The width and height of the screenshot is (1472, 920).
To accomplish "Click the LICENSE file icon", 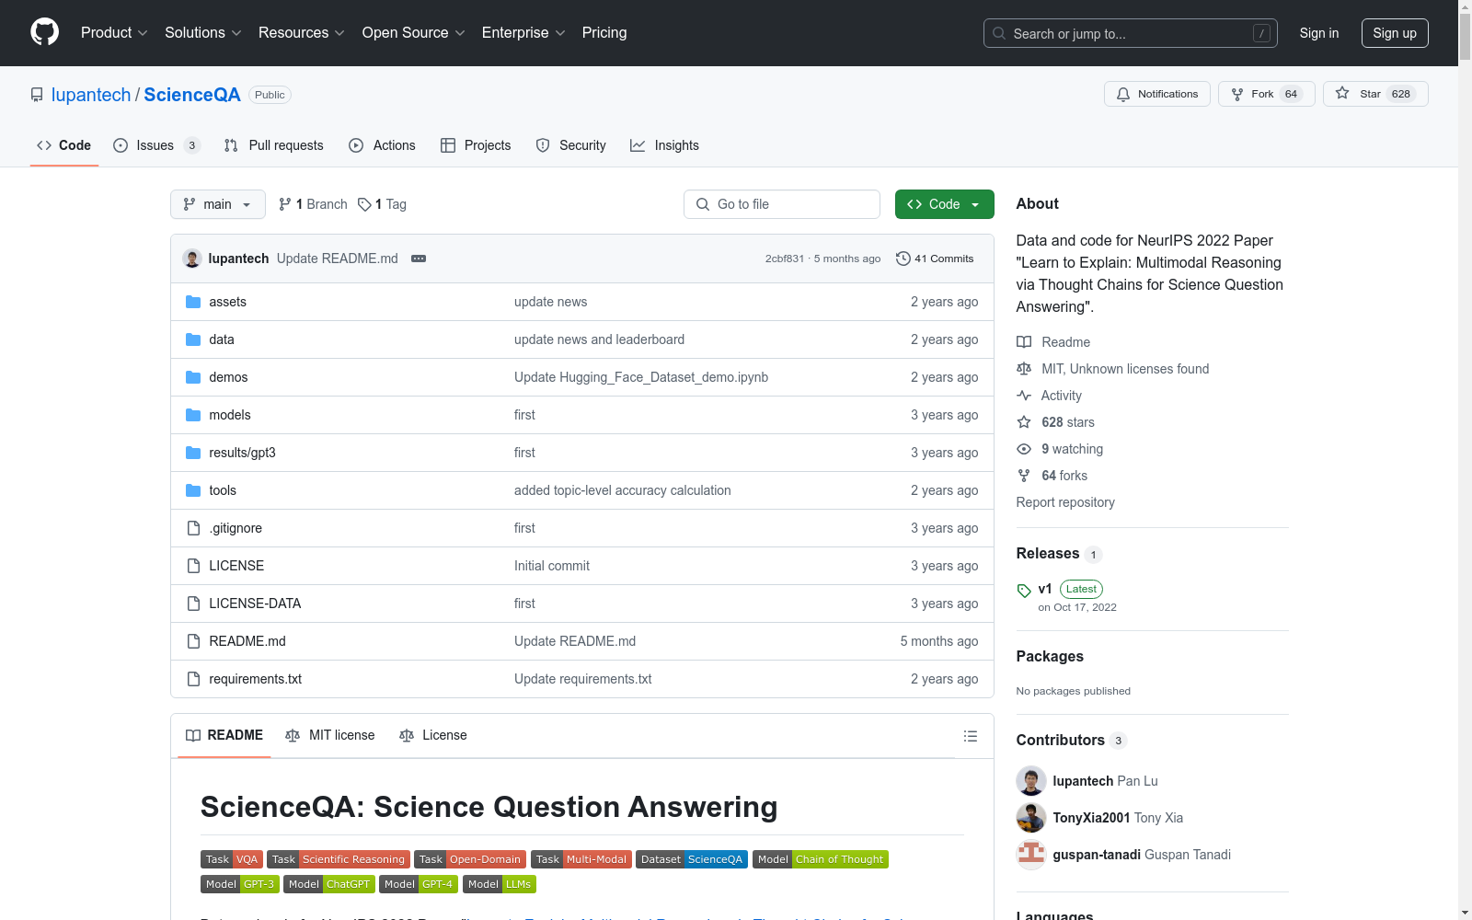I will [x=193, y=566].
